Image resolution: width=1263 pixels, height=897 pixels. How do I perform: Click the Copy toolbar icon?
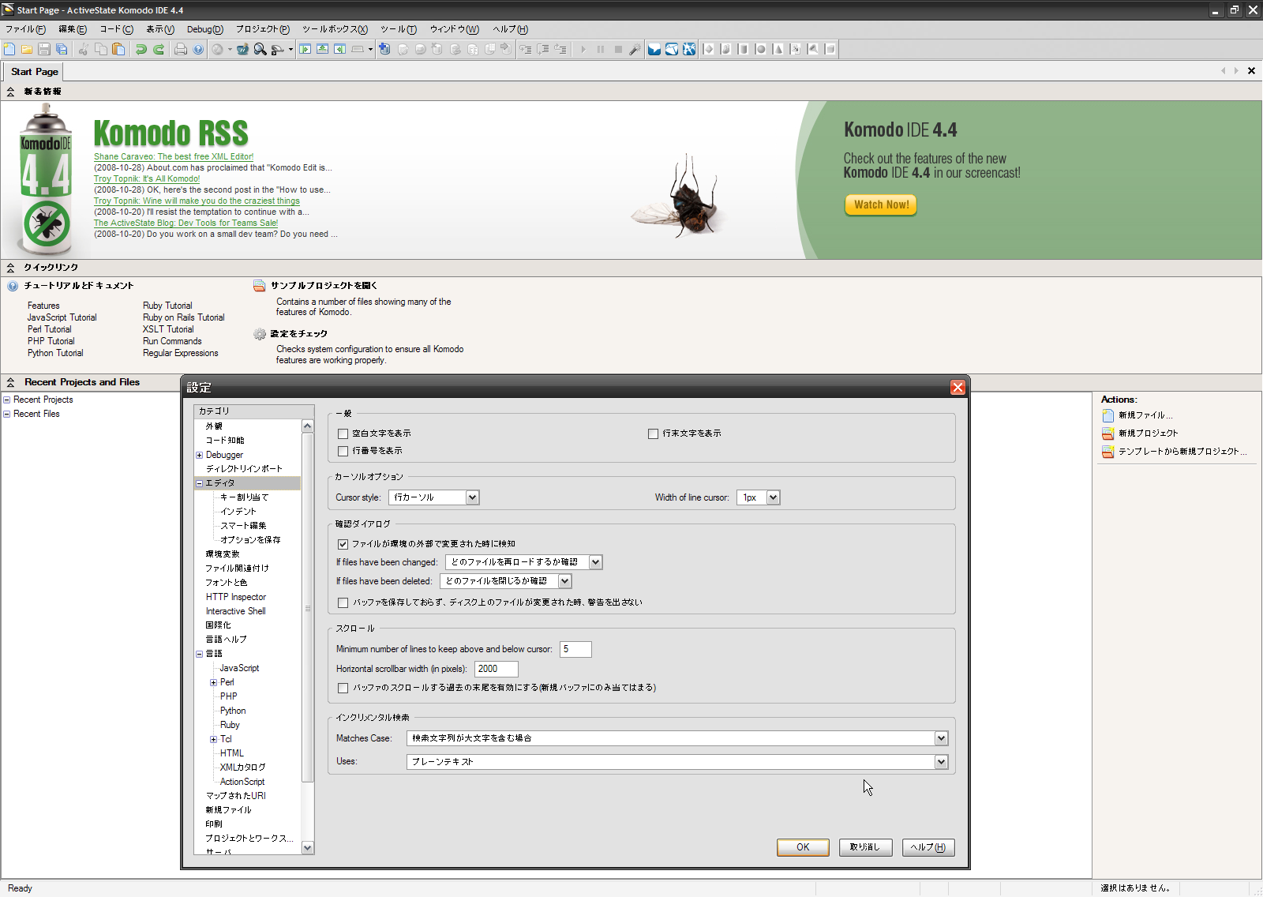pyautogui.click(x=101, y=49)
